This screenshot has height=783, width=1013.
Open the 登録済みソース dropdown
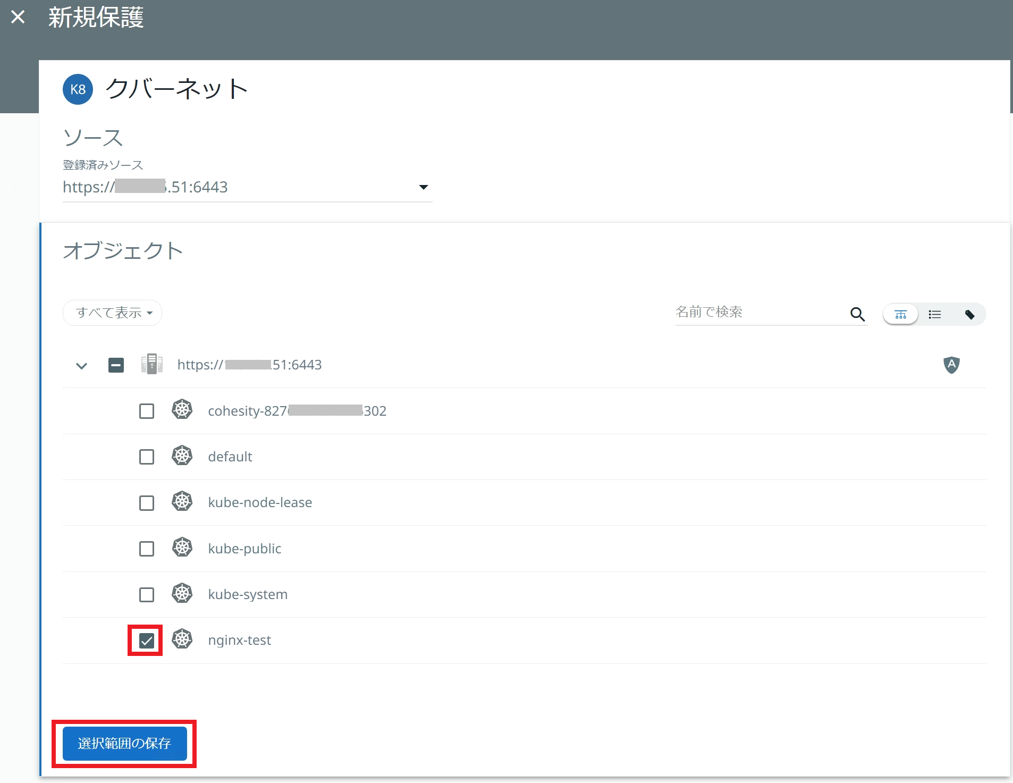tap(248, 187)
